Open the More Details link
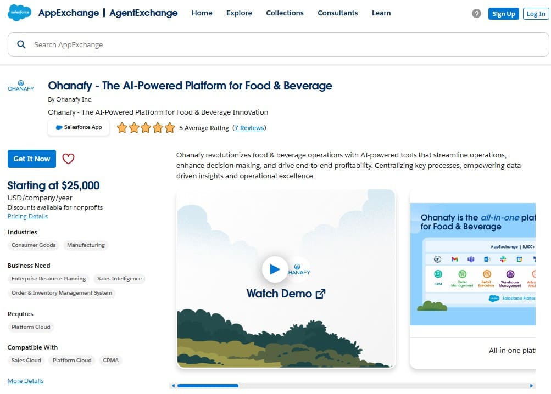Viewport: 551px width, 394px height. pos(25,381)
